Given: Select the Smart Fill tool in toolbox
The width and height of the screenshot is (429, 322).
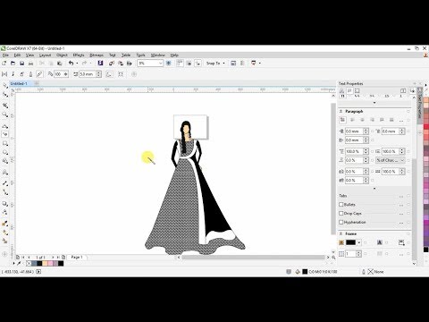Looking at the screenshot, I should (5, 241).
